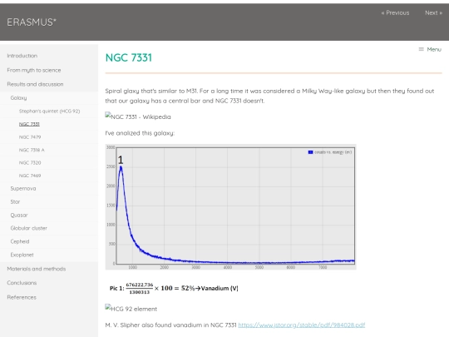Click the Pic 1 vanadium formula image

174,288
